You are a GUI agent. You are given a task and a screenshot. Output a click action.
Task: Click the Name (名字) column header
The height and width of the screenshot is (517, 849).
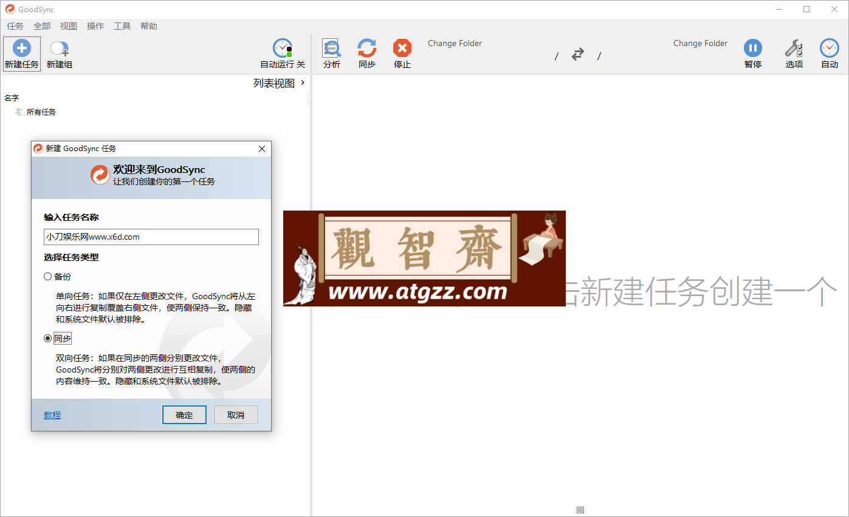[12, 98]
